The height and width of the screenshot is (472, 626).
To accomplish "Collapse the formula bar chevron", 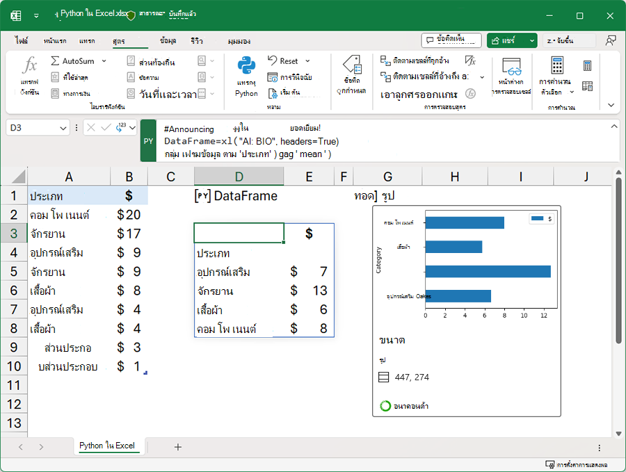I will pos(614,127).
